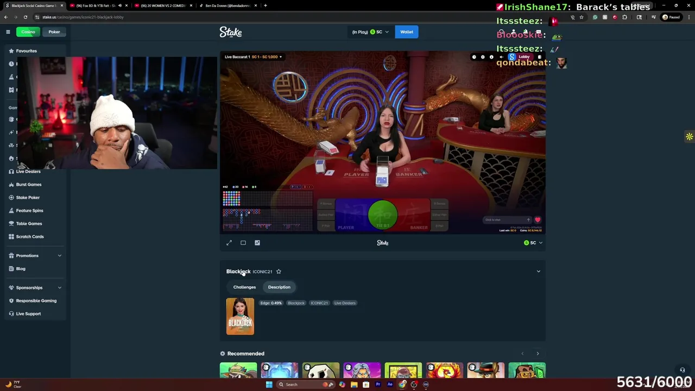Open a new browser tab

[x=265, y=5]
